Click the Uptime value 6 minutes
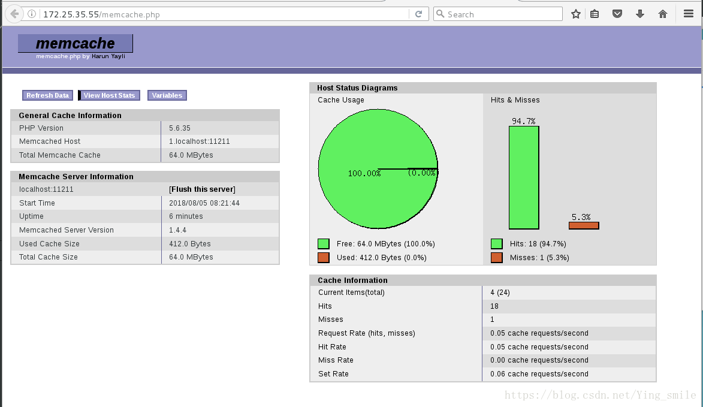703x407 pixels. coord(186,216)
